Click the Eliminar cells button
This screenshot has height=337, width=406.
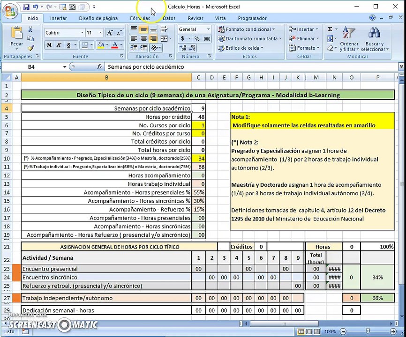pos(304,38)
